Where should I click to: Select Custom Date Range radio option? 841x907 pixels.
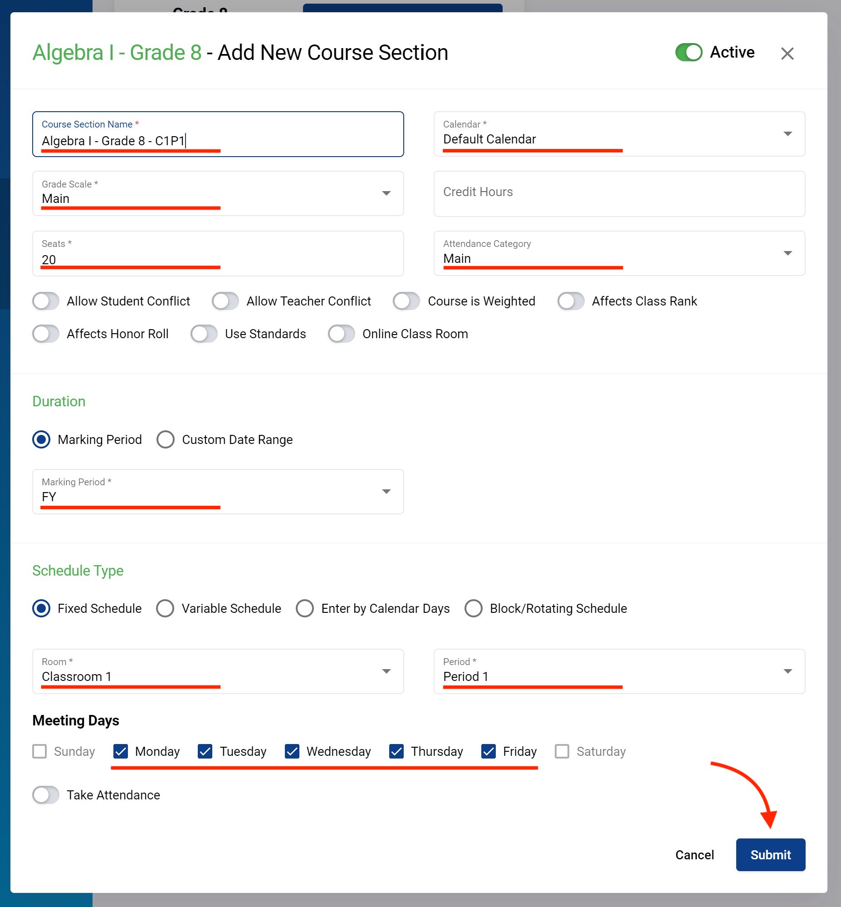click(166, 440)
